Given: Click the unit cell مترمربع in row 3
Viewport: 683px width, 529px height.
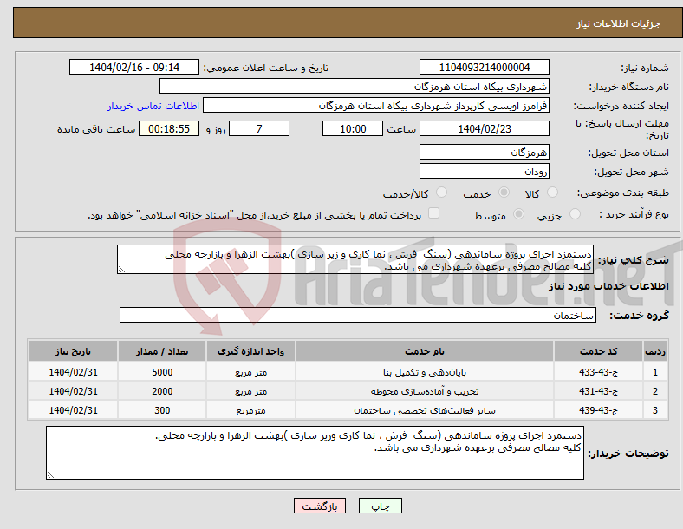Looking at the screenshot, I should pyautogui.click(x=250, y=410).
